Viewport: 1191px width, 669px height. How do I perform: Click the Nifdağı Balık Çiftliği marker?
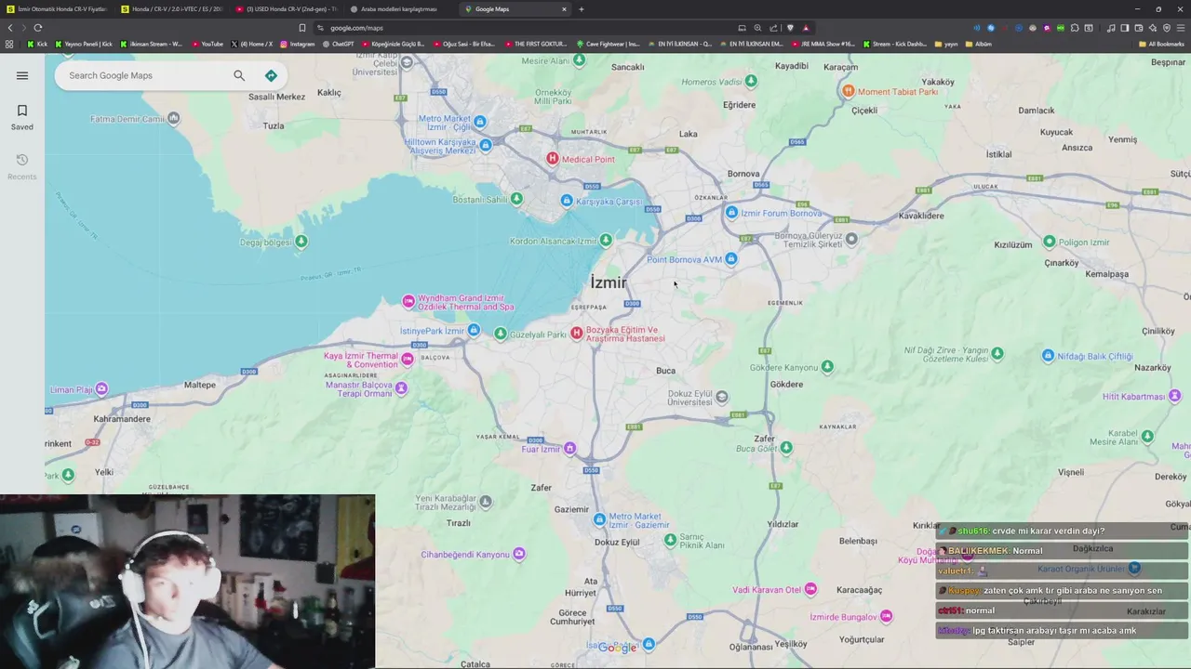(x=1048, y=356)
